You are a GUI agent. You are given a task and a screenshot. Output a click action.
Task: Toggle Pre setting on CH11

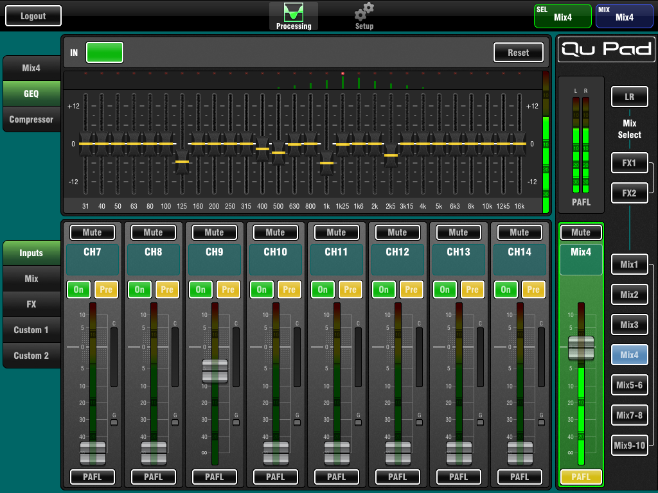[x=350, y=290]
